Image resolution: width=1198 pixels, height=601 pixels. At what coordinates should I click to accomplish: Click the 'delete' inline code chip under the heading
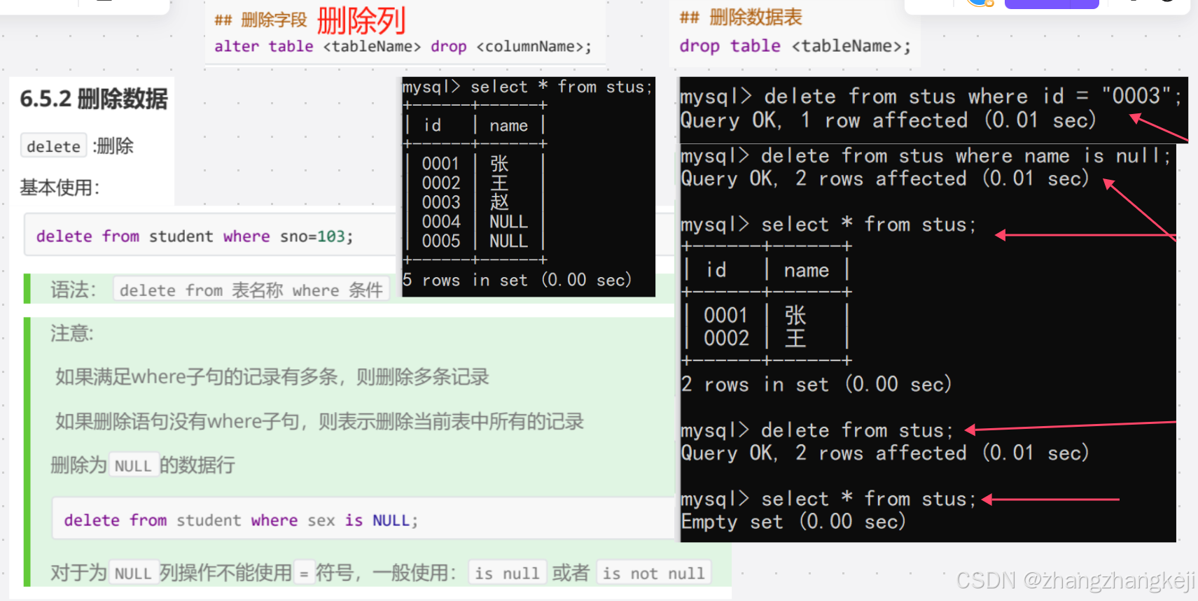pyautogui.click(x=53, y=146)
